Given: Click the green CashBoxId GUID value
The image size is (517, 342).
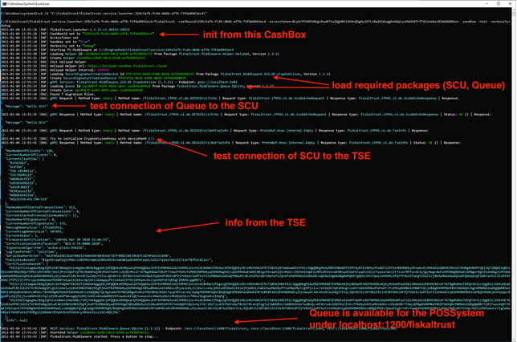Looking at the screenshot, I should point(118,34).
